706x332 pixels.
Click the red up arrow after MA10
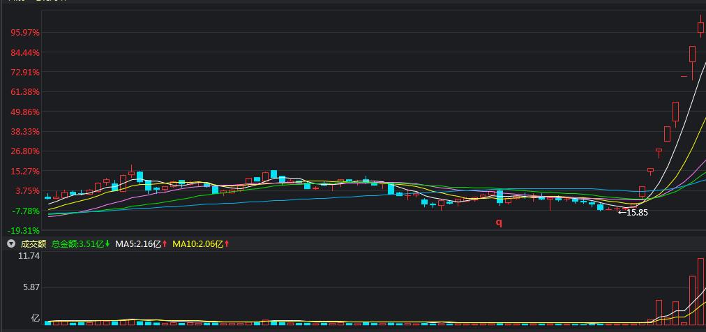pos(227,244)
